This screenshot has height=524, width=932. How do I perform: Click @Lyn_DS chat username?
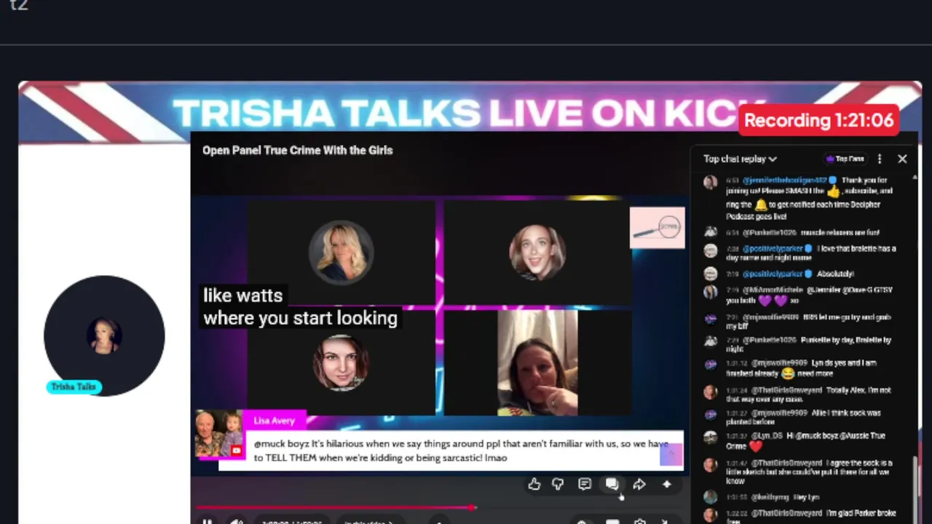[768, 435]
